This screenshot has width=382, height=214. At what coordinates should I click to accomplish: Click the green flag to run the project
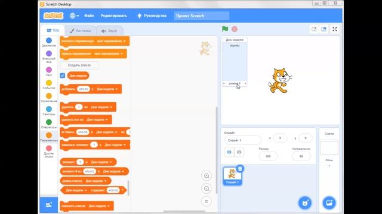click(225, 29)
